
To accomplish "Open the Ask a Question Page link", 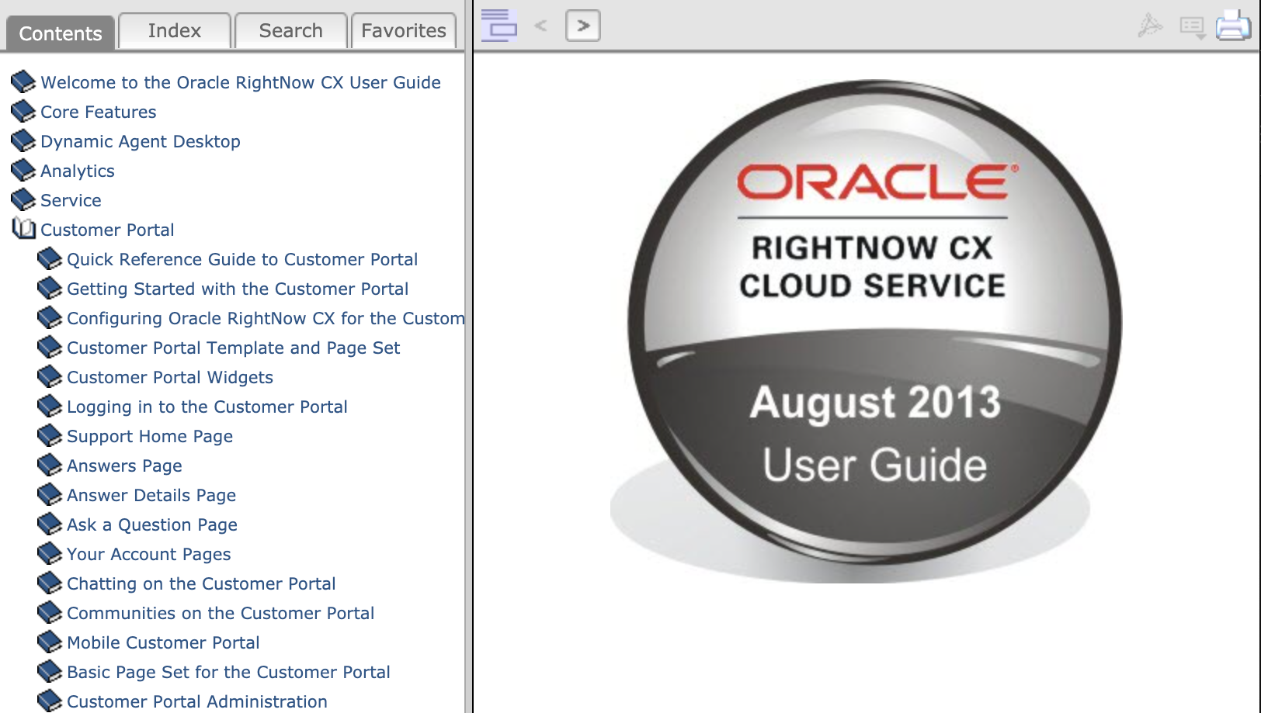I will pyautogui.click(x=151, y=524).
